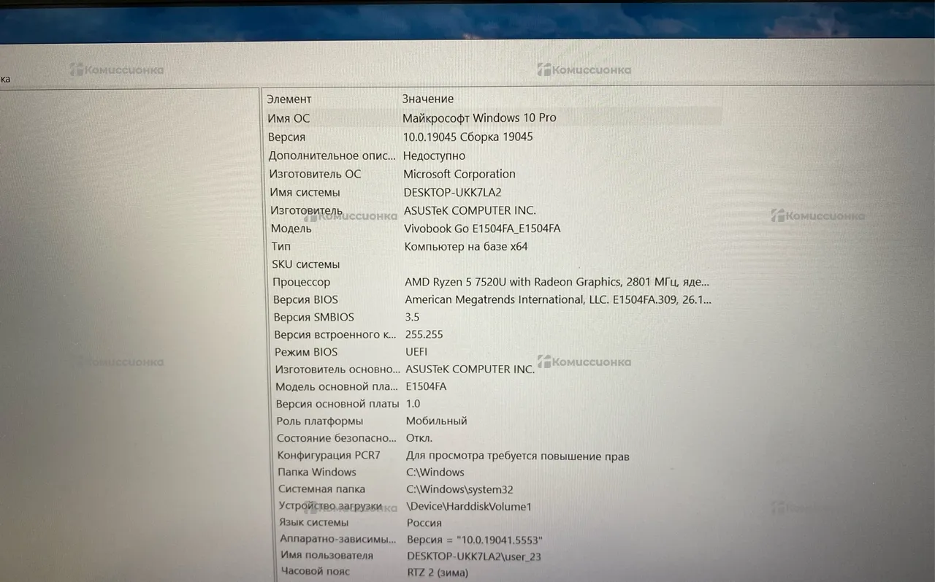The width and height of the screenshot is (935, 582).
Task: Click baseboard model value 'E1504FA'
Action: pyautogui.click(x=426, y=386)
